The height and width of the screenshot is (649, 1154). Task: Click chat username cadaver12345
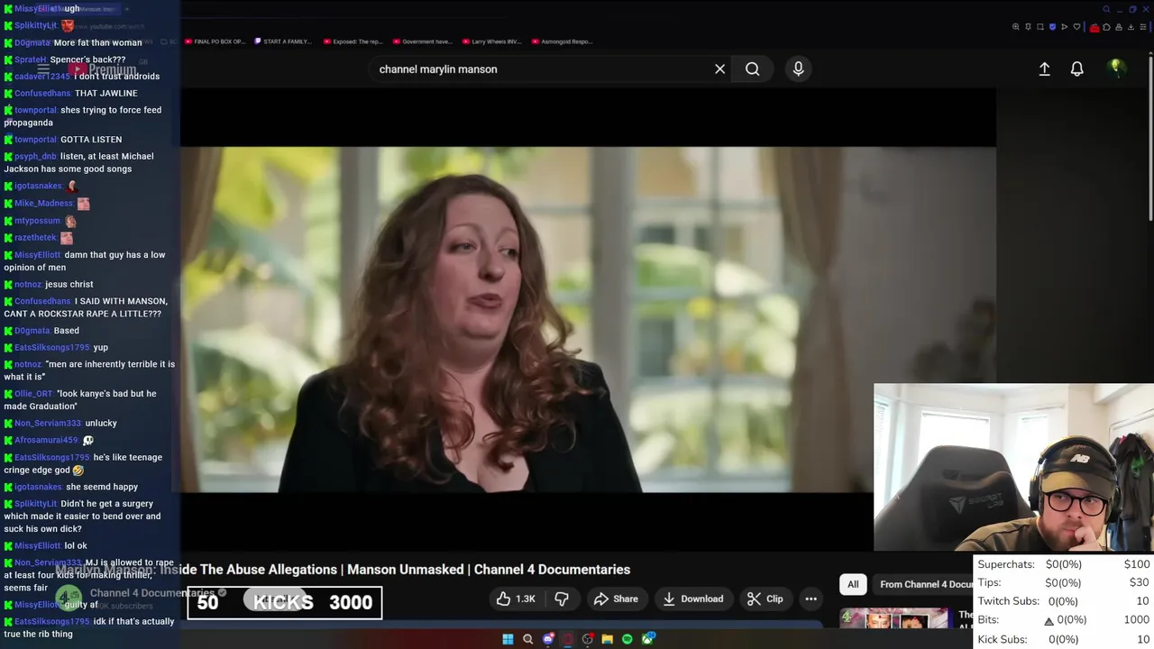coord(42,77)
